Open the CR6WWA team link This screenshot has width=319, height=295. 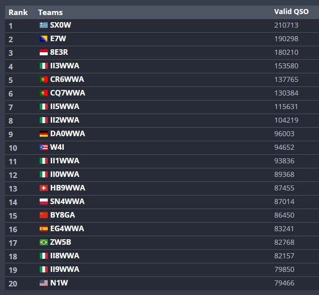[67, 79]
